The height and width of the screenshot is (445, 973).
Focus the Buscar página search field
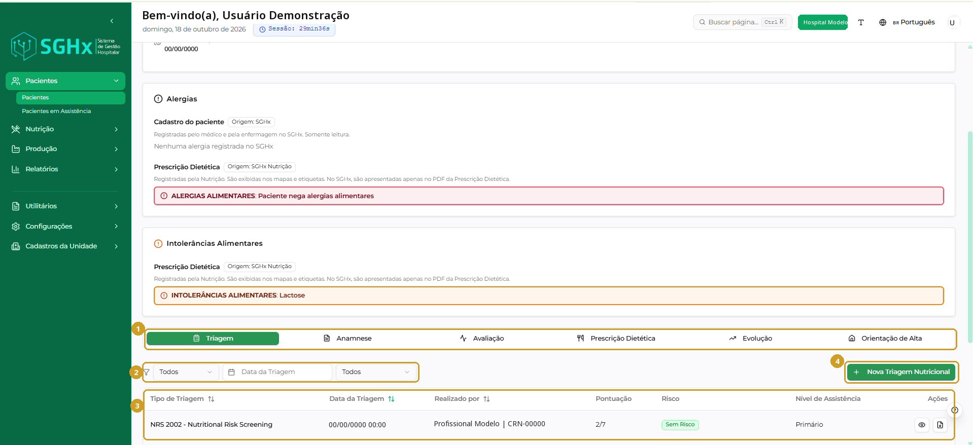742,22
